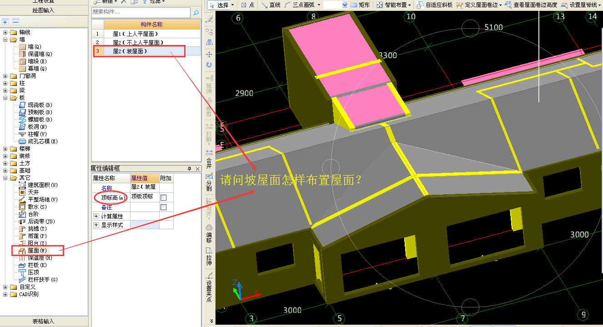This screenshot has width=603, height=327.
Task: Click the expand-all plus icon above tree
Action: pyautogui.click(x=5, y=21)
